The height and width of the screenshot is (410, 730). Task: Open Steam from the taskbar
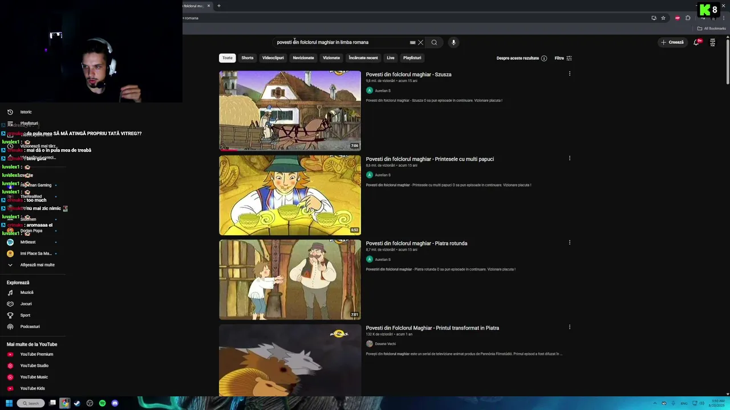pos(77,403)
